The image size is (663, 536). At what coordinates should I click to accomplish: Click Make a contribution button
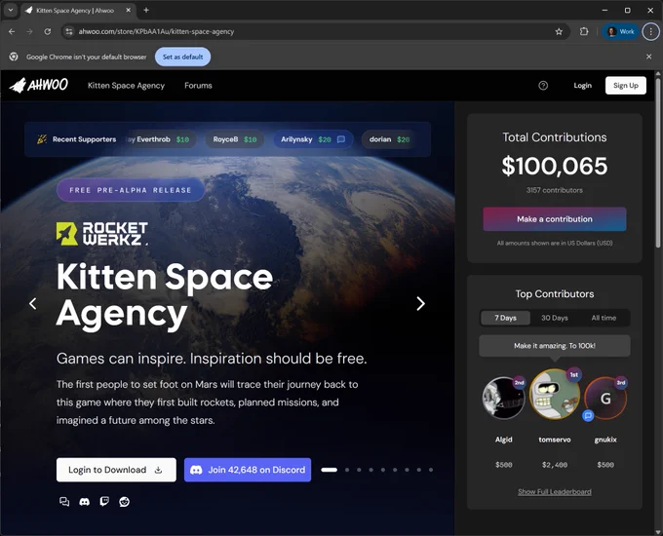click(x=555, y=219)
